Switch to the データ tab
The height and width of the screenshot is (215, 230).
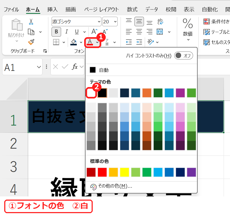click(x=152, y=10)
